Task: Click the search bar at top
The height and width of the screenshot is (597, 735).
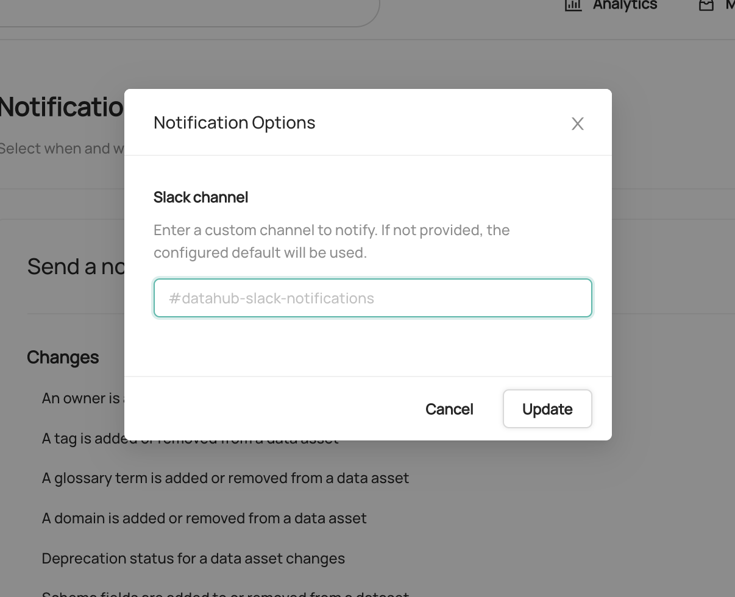Action: (189, 12)
